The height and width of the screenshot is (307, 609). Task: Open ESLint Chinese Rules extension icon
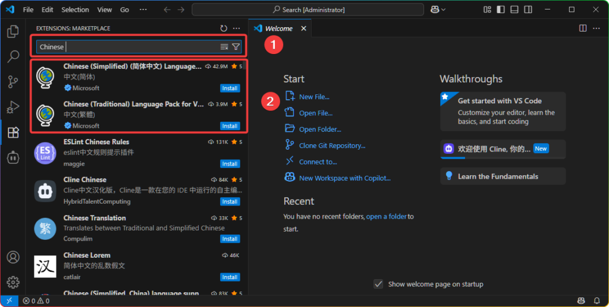point(45,153)
